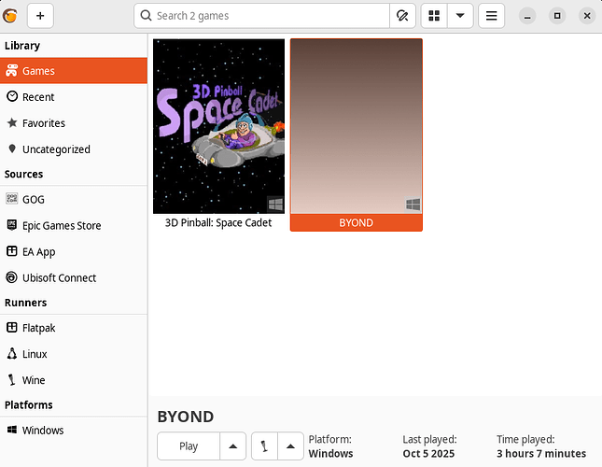This screenshot has height=467, width=602.
Task: Open Epic Games Store source
Action: 62,226
